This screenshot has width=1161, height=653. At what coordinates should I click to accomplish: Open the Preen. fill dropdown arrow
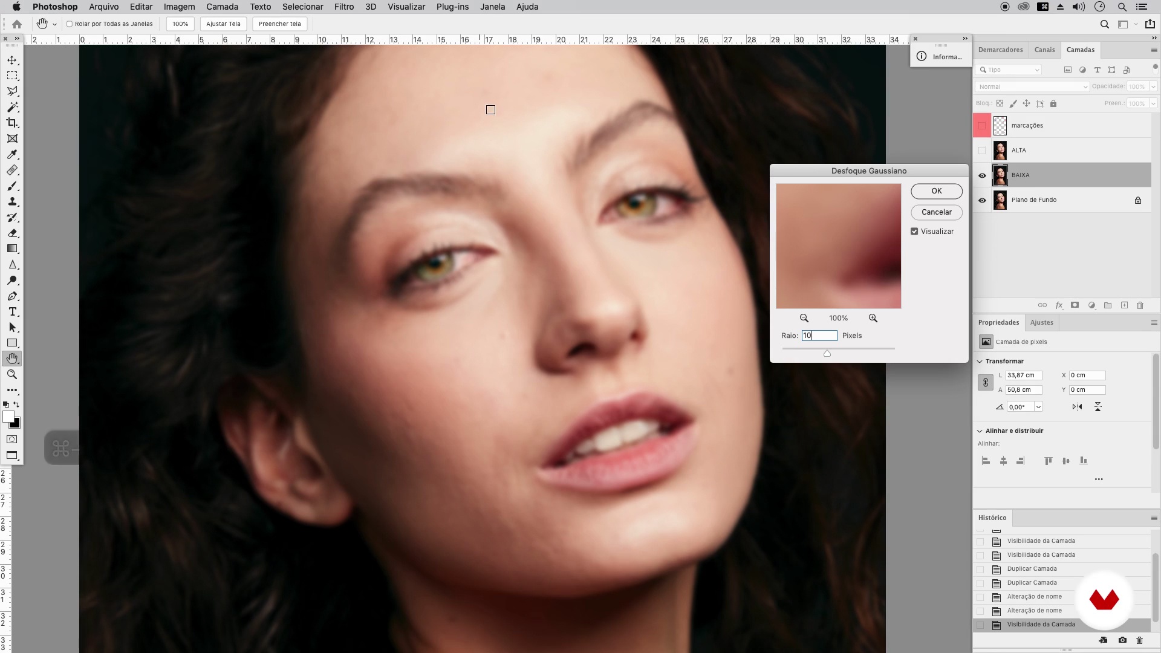(1153, 103)
